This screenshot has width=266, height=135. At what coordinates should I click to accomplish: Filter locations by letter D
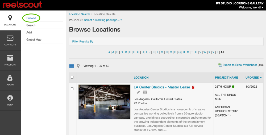point(126,52)
